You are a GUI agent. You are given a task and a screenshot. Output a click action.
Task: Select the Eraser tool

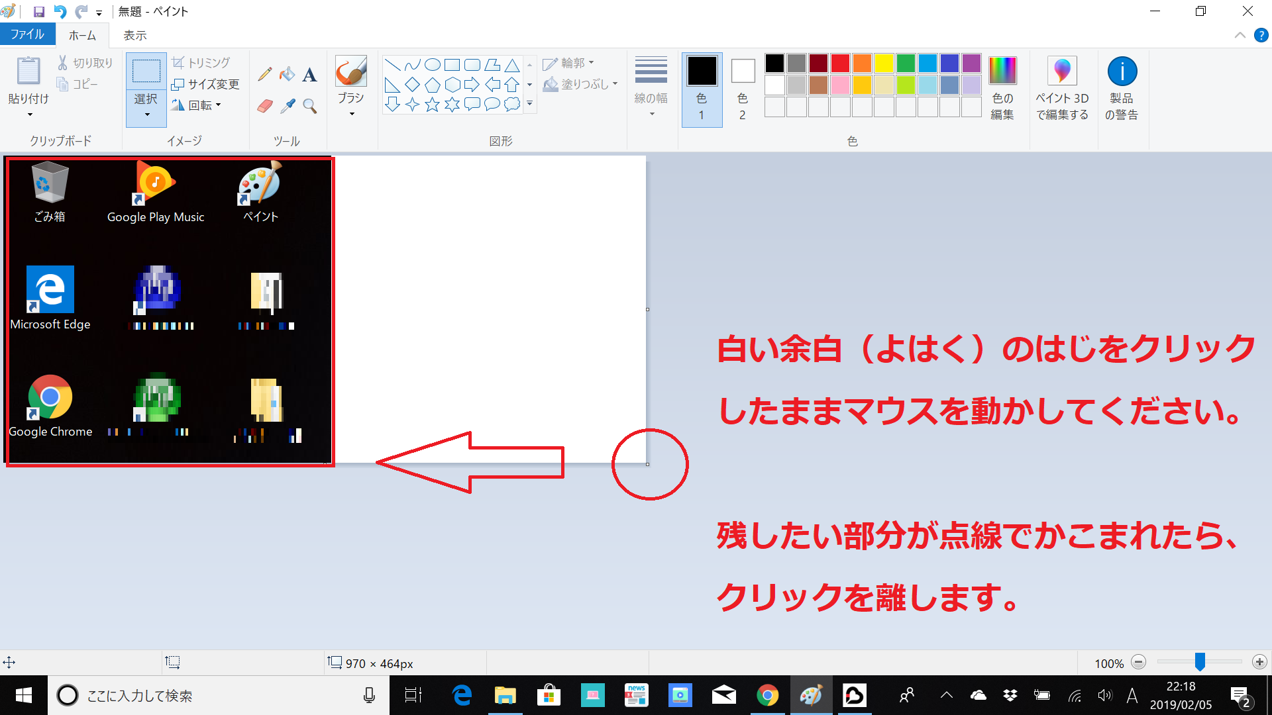[x=264, y=106]
